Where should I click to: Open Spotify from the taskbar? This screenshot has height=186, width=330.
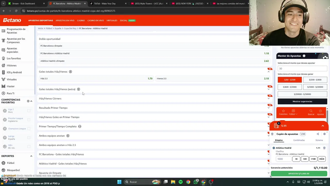[x=180, y=182]
